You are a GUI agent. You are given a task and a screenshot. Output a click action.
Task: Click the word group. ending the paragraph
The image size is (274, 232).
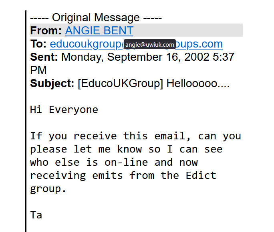(x=48, y=188)
